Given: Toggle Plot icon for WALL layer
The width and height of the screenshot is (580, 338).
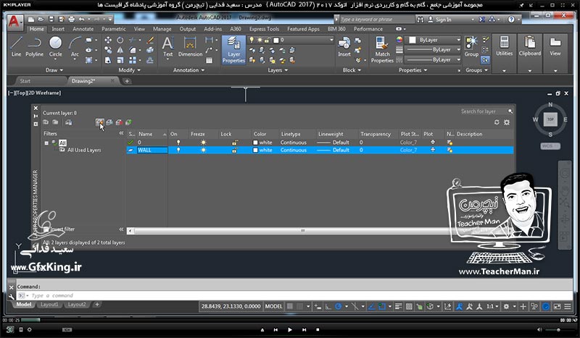Looking at the screenshot, I should tap(432, 150).
